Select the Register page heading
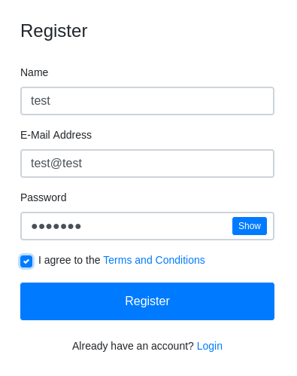 tap(54, 31)
